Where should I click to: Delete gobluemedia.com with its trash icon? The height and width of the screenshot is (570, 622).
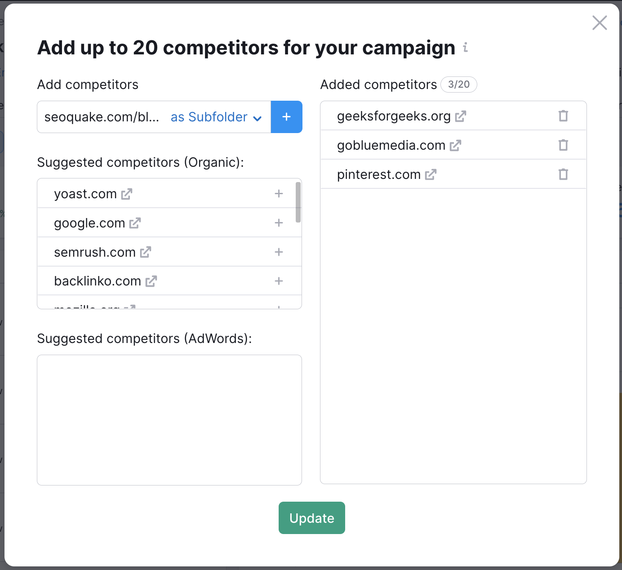pyautogui.click(x=564, y=145)
